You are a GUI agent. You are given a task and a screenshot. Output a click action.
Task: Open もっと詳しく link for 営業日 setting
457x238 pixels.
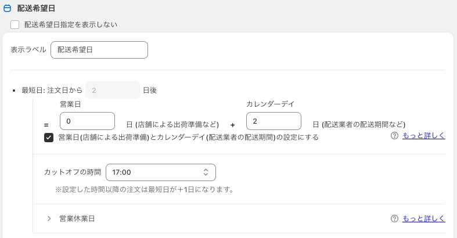point(424,136)
